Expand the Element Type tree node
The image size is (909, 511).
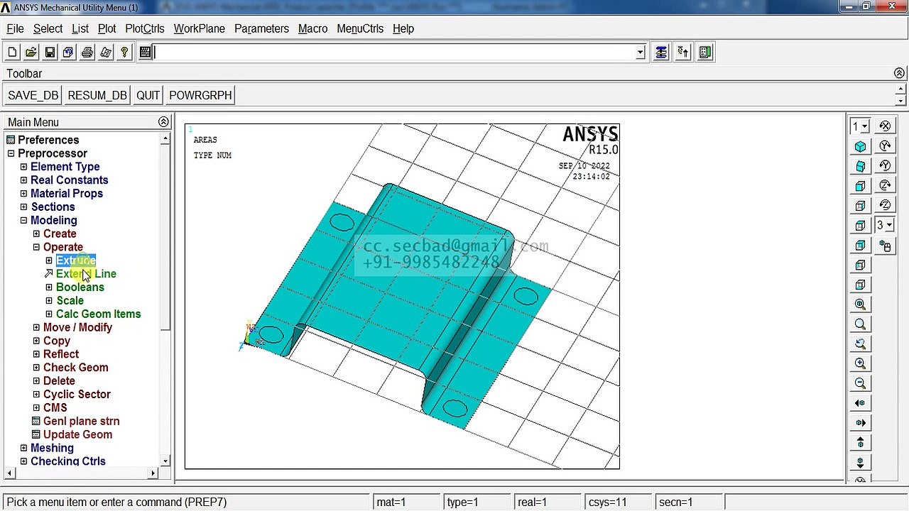[23, 167]
